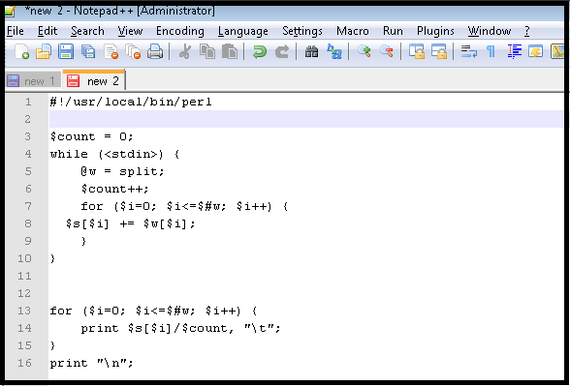The height and width of the screenshot is (386, 570).
Task: Switch to the new 1 tab
Action: click(x=33, y=80)
